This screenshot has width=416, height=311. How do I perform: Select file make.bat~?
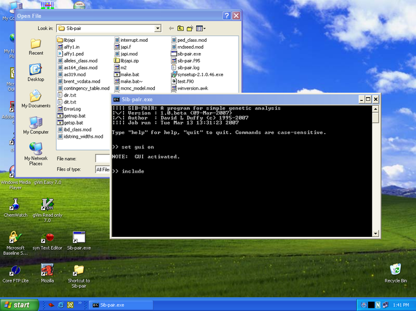point(129,81)
